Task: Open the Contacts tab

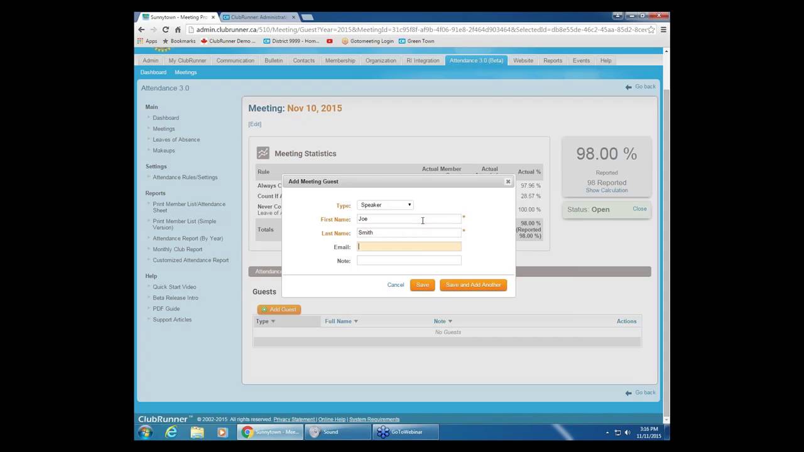Action: [303, 60]
